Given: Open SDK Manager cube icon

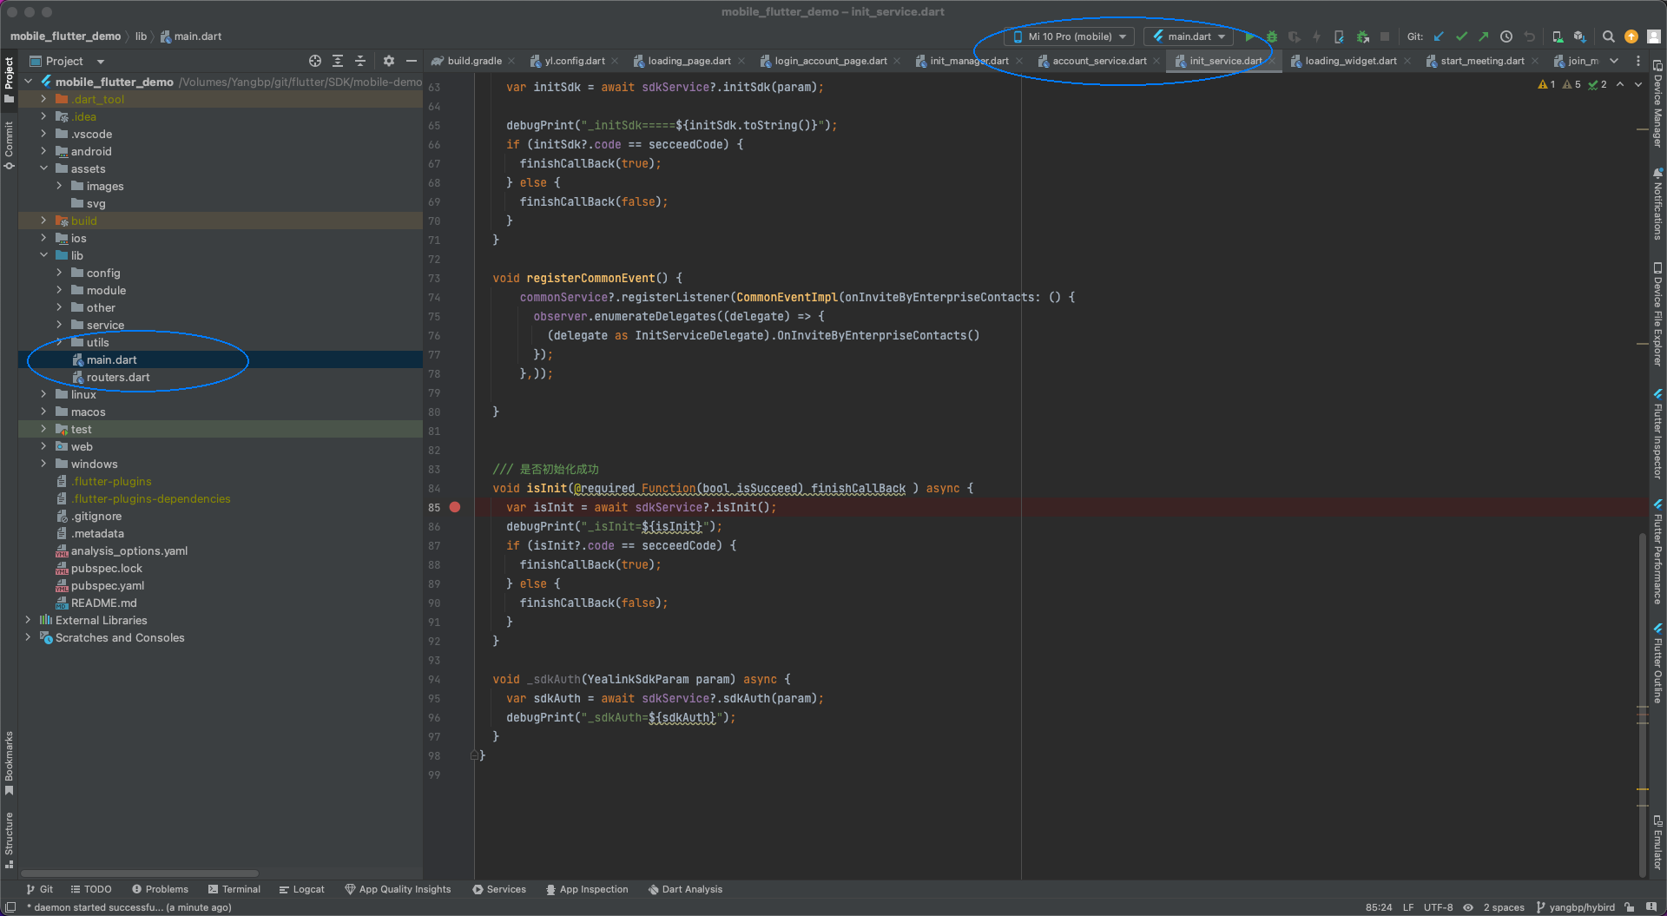Looking at the screenshot, I should pos(1579,36).
